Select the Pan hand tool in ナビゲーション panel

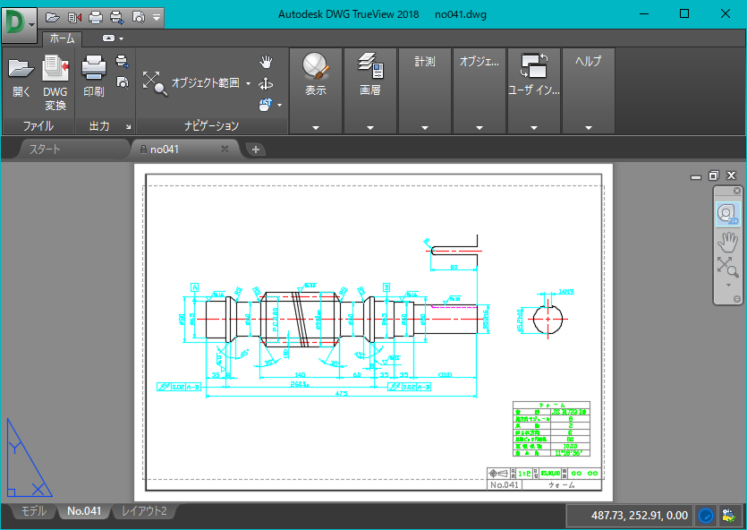[266, 61]
